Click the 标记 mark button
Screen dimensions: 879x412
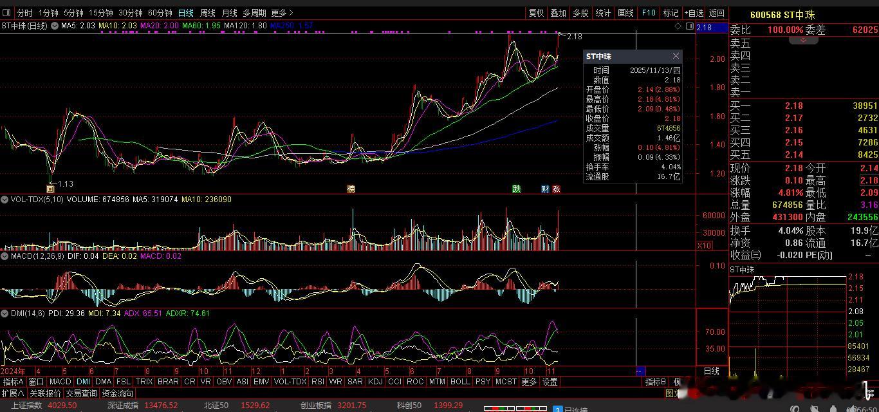671,13
